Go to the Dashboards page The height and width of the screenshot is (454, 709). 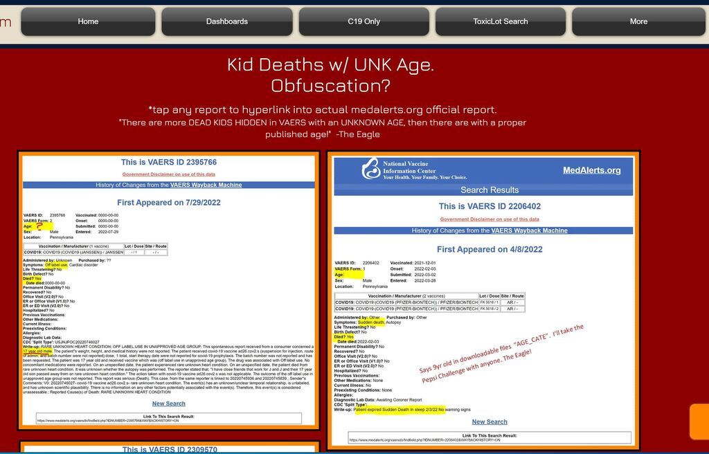tap(226, 21)
